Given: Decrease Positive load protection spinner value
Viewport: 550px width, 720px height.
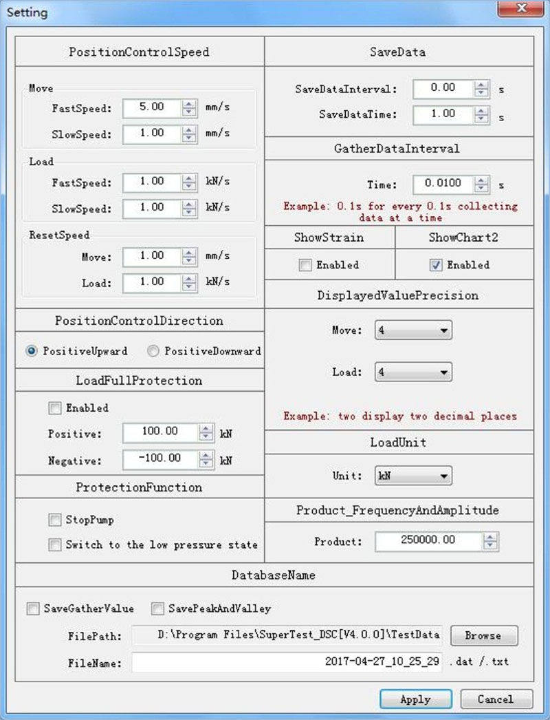Looking at the screenshot, I should [x=206, y=436].
